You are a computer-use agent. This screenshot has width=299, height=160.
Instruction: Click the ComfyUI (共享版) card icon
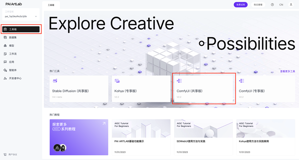coord(179,81)
